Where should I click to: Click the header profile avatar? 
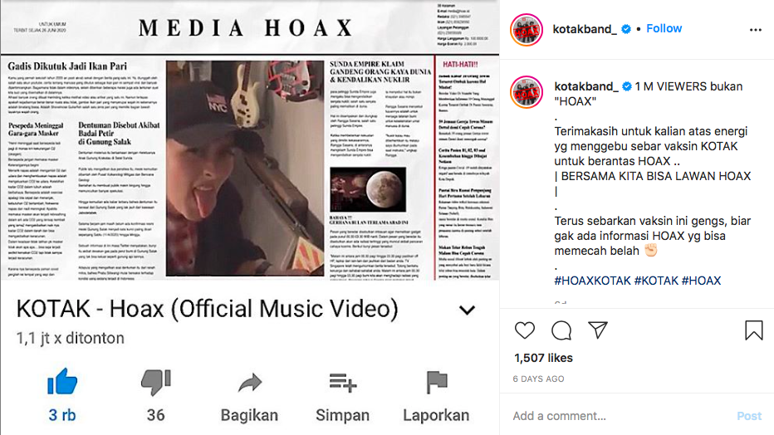(x=527, y=30)
